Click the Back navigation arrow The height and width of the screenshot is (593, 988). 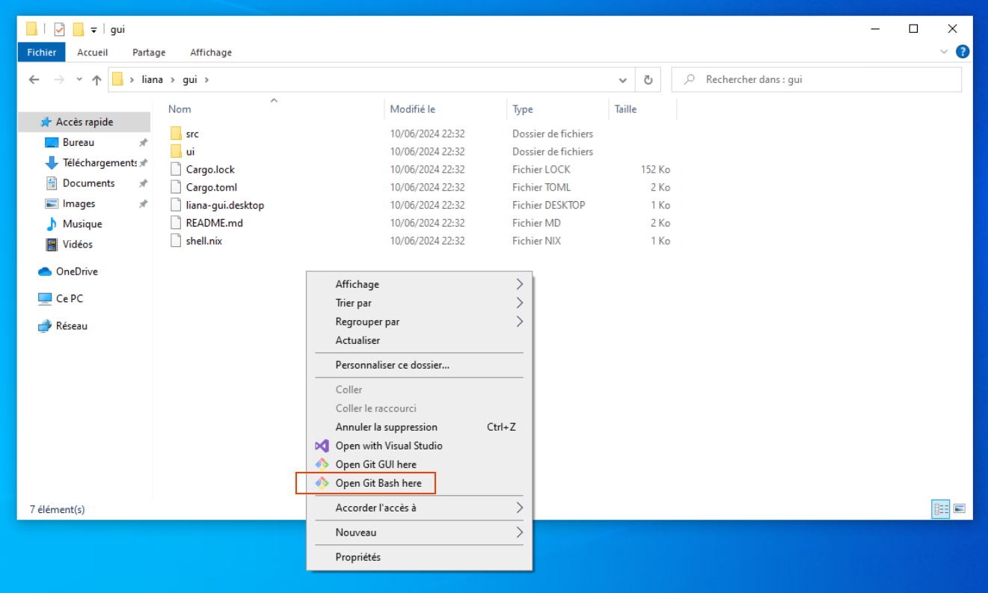point(34,80)
